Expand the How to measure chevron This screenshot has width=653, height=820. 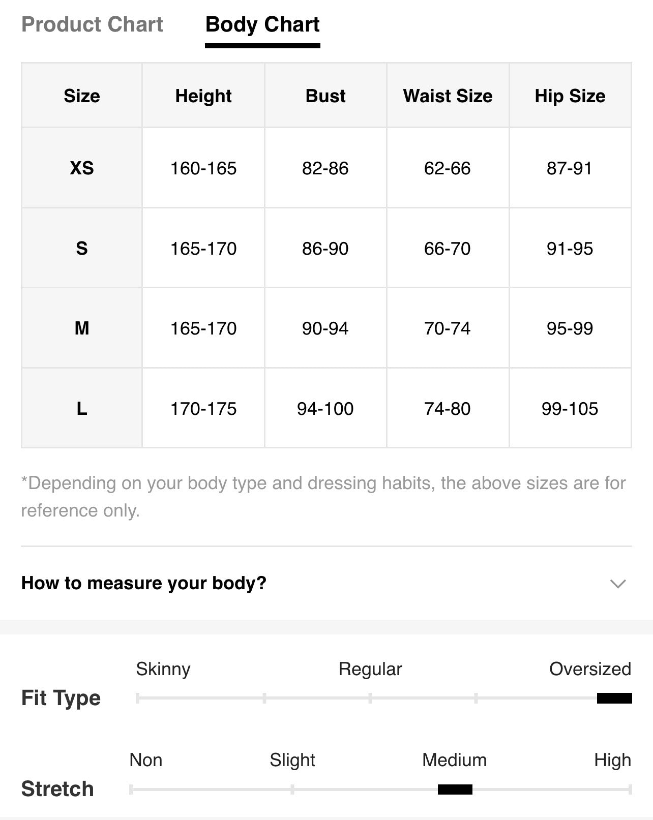617,584
